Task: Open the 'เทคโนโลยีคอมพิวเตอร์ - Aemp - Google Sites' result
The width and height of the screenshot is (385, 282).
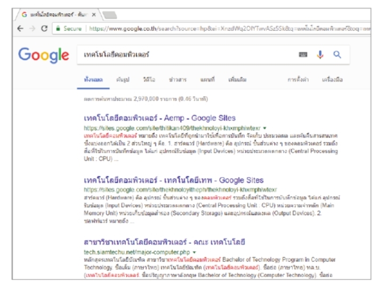Action: [x=160, y=118]
